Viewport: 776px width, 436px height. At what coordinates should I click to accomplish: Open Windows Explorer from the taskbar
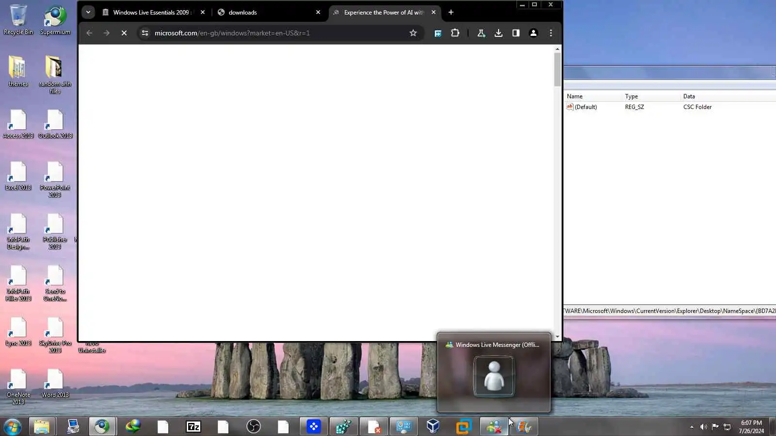pyautogui.click(x=42, y=427)
